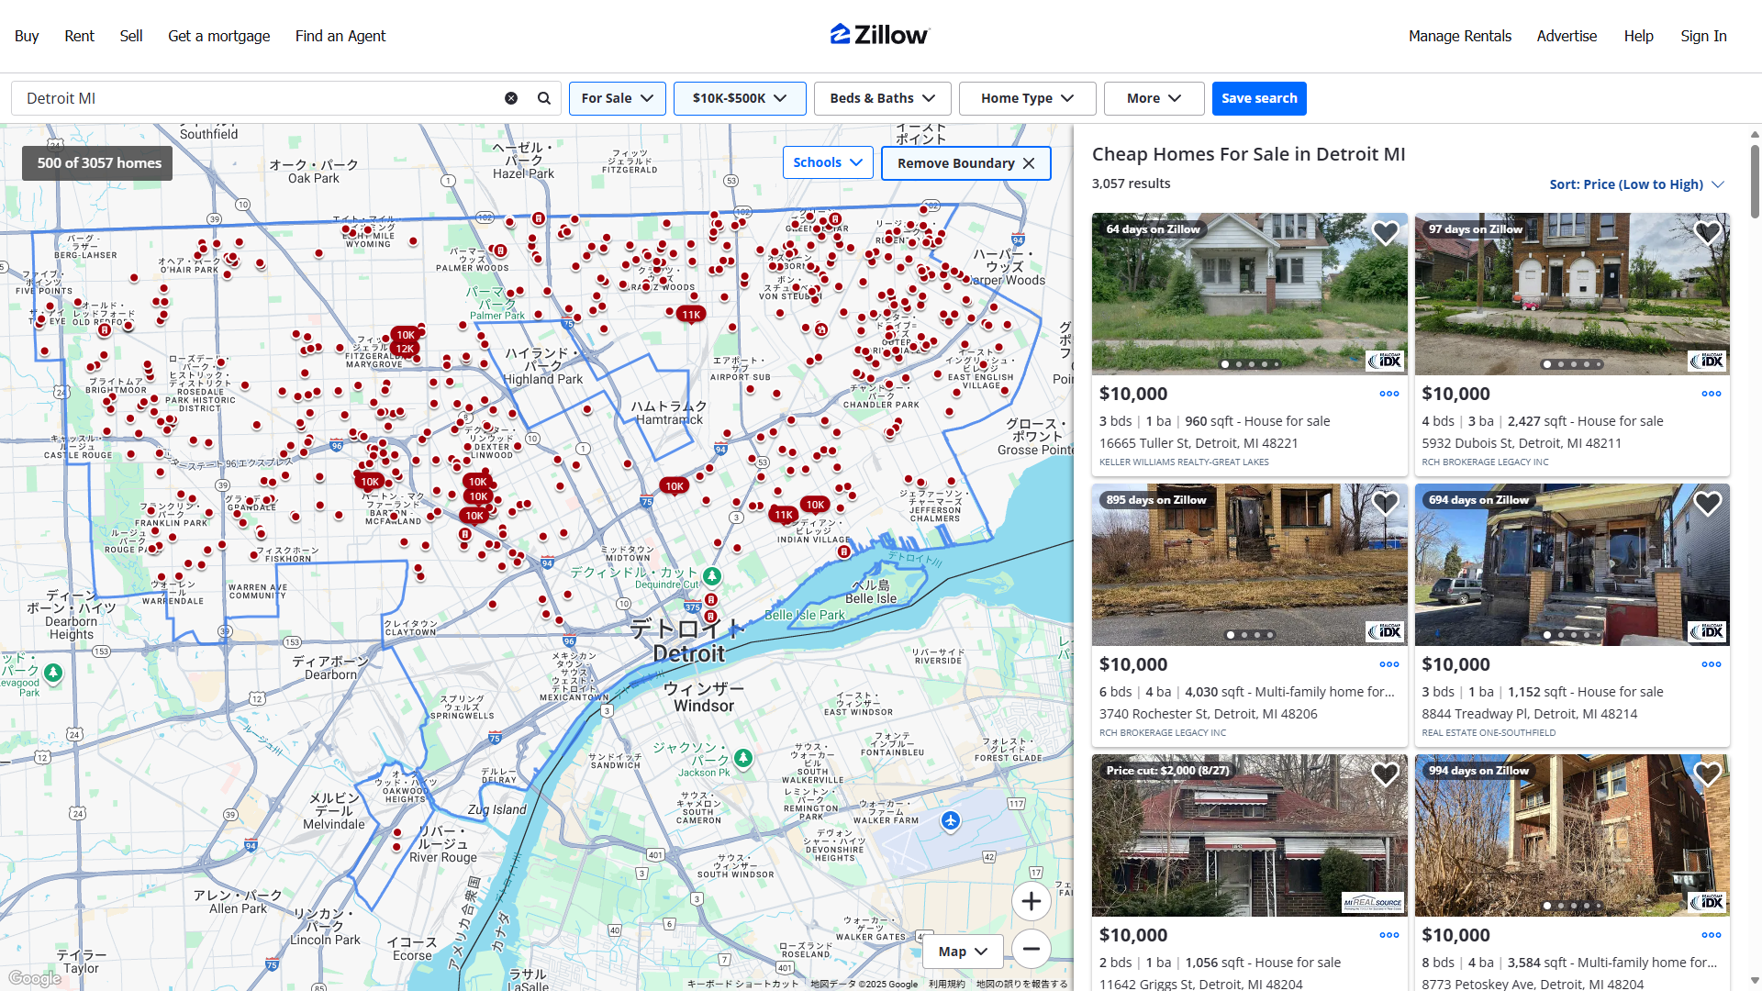1762x991 pixels.
Task: Zoom in on the map
Action: [1031, 901]
